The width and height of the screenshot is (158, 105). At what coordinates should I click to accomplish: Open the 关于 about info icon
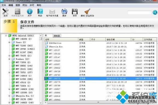[30, 12]
